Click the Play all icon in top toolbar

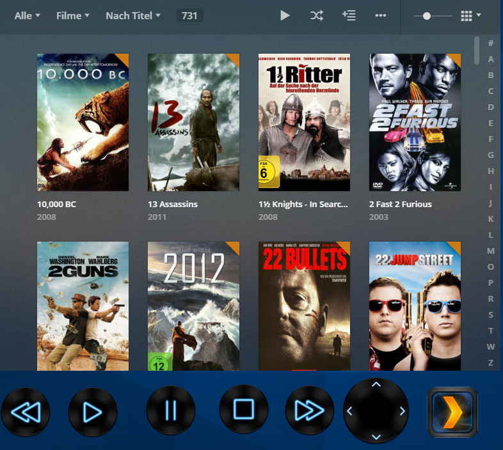(x=285, y=15)
